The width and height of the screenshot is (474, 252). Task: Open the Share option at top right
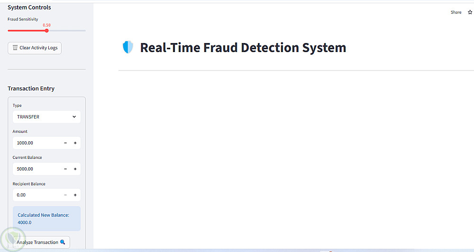point(456,12)
